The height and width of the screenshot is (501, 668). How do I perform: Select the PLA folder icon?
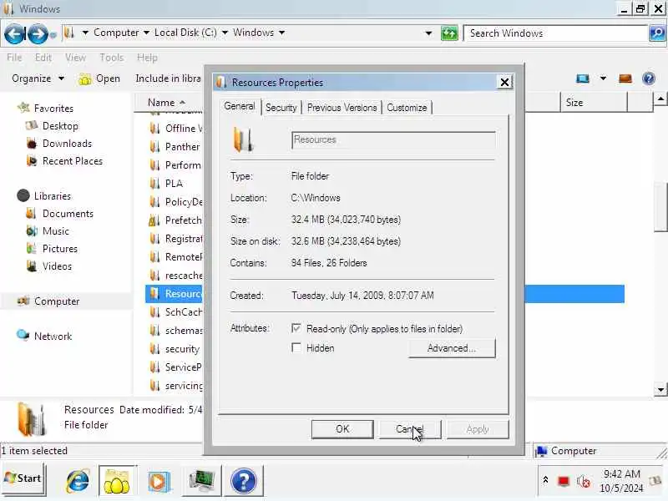[154, 184]
